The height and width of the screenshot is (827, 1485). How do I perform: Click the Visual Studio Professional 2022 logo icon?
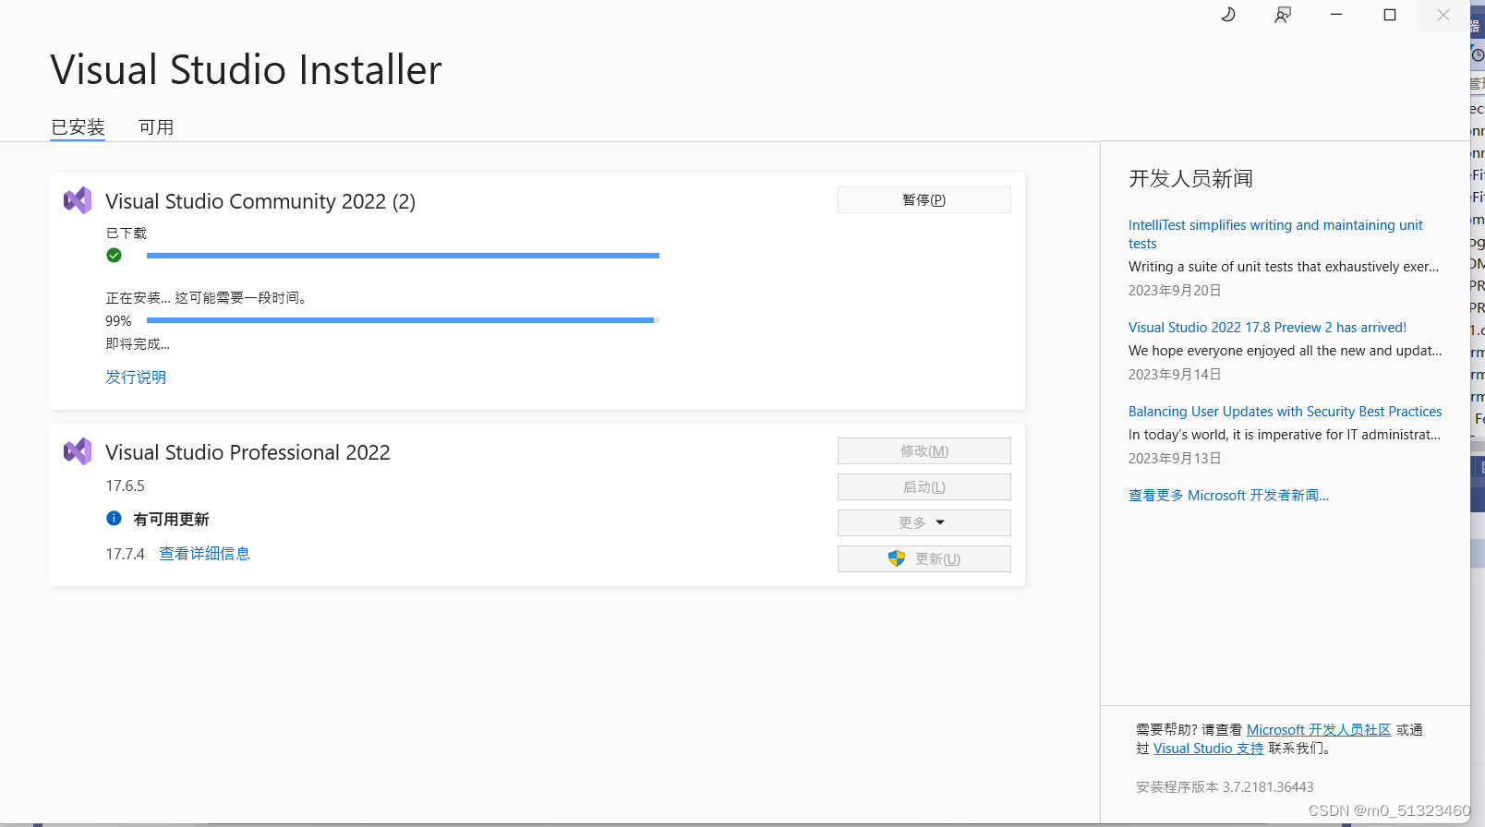(78, 451)
